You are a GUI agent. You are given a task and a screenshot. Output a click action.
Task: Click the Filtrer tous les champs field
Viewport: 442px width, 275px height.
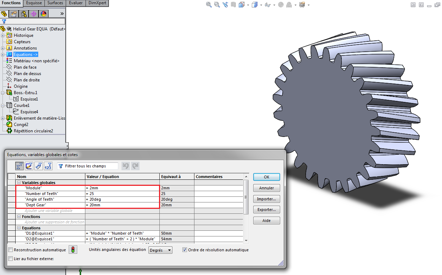[x=87, y=166]
